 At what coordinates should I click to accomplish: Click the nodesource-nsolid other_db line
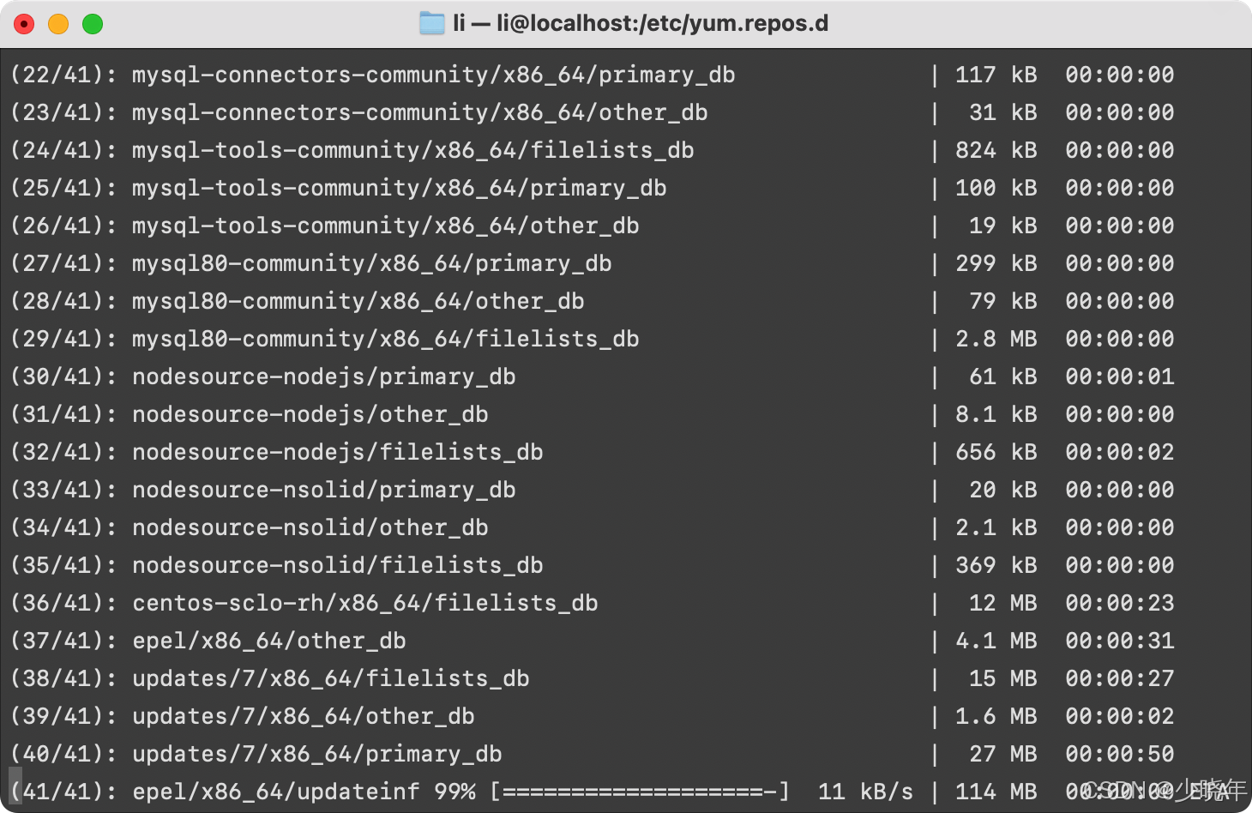[310, 528]
